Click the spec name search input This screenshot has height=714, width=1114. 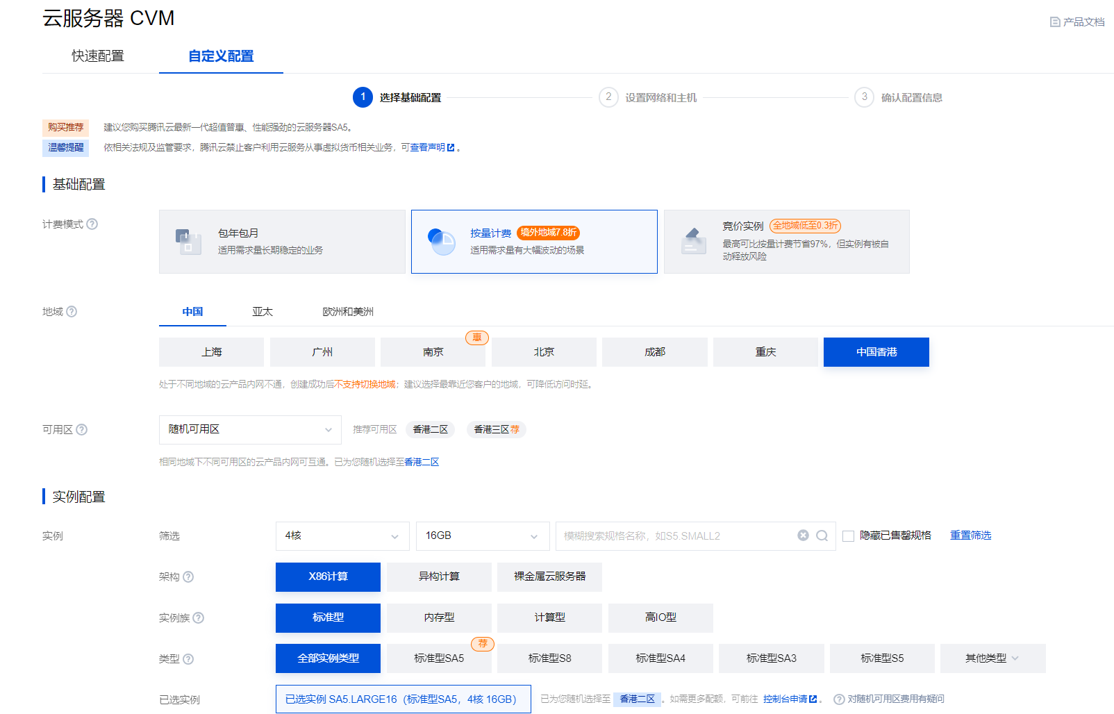click(677, 536)
